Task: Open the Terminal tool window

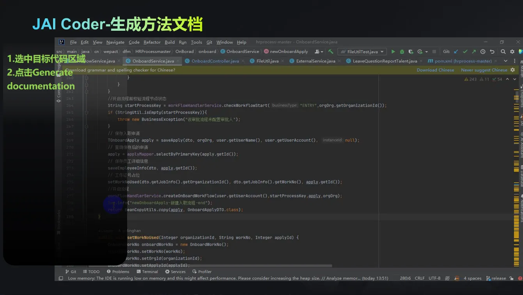Action: click(x=147, y=272)
